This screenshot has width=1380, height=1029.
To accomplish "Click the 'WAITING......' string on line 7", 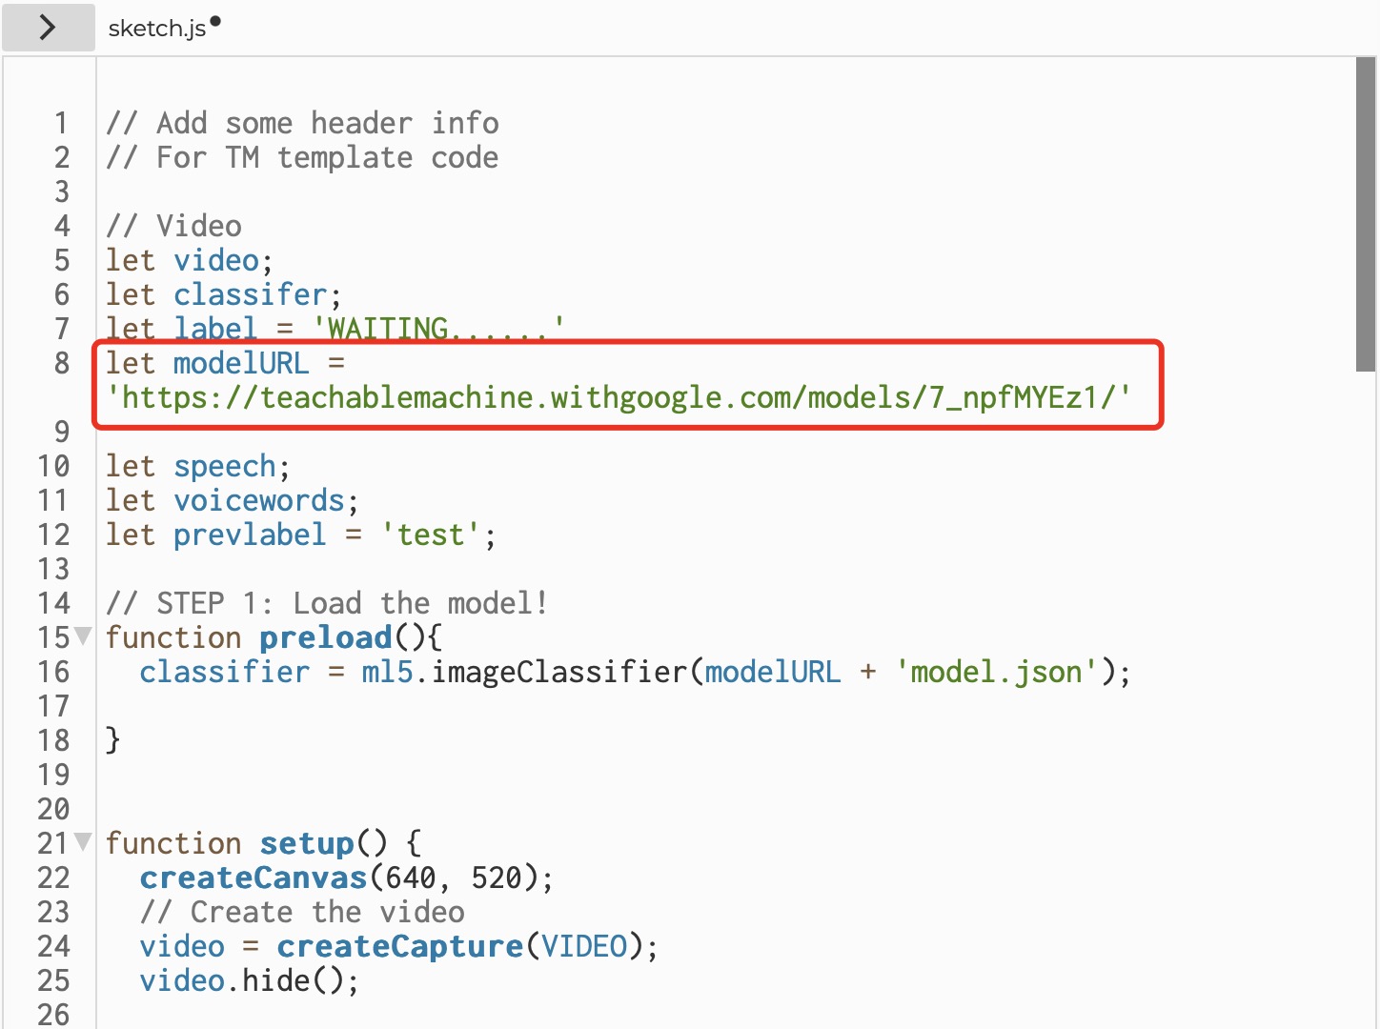I will pyautogui.click(x=438, y=329).
